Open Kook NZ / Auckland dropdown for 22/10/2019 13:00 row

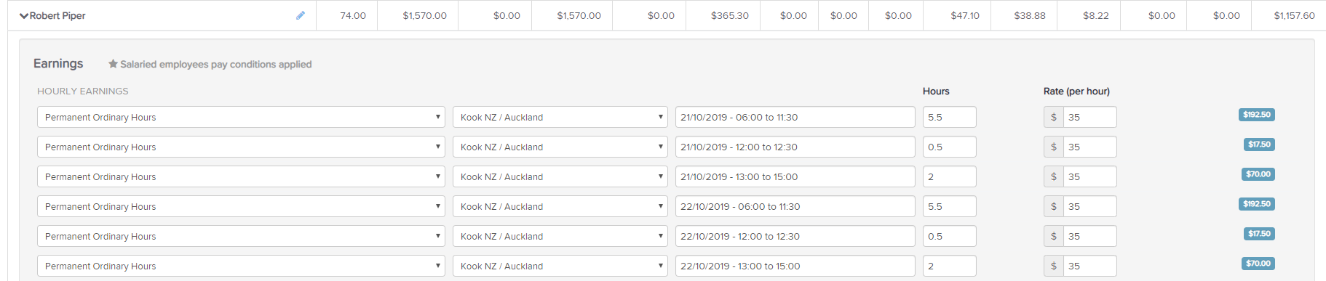pyautogui.click(x=560, y=266)
